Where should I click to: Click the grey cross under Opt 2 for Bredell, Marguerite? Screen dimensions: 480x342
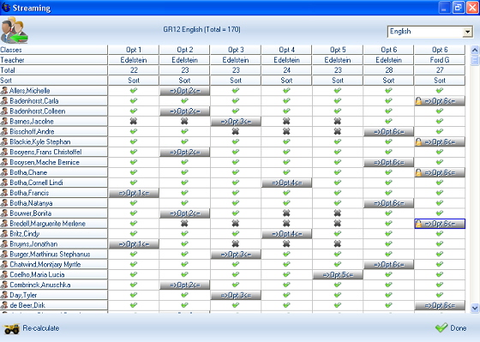(184, 224)
